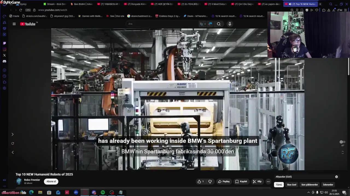Click the left-pointing arrow beside video
The image size is (350, 196).
pos(12,152)
